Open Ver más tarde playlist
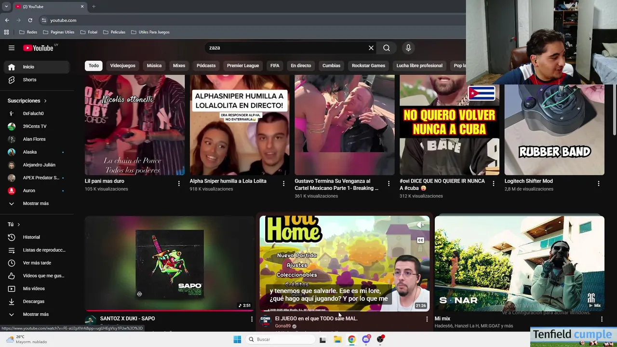Viewport: 617px width, 347px height. (x=36, y=263)
